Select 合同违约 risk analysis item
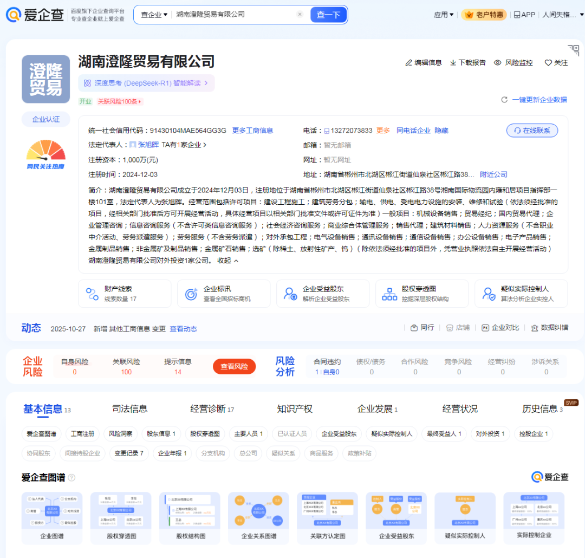 pyautogui.click(x=327, y=367)
